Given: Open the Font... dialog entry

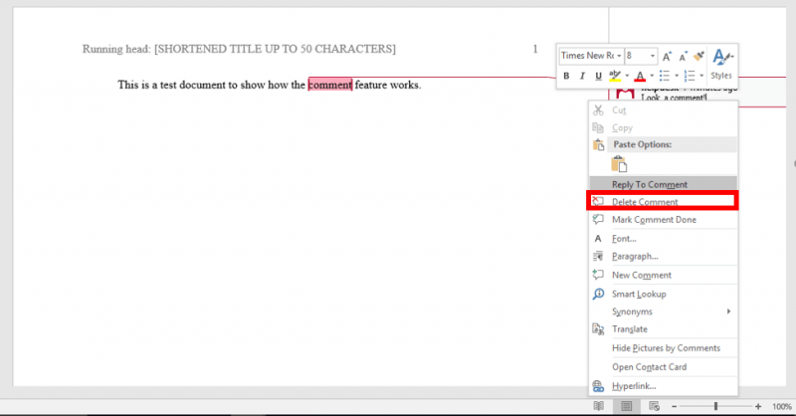Looking at the screenshot, I should click(663, 238).
